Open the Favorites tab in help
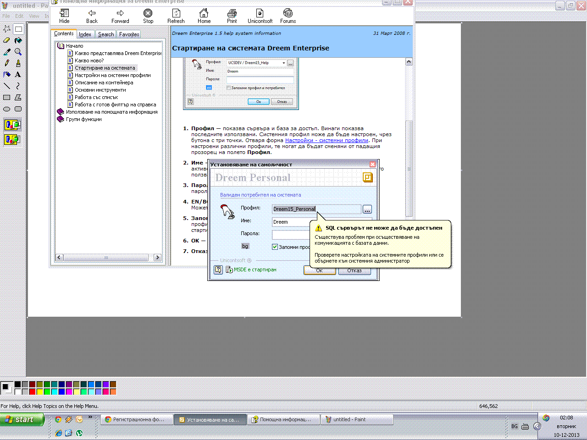Image resolution: width=587 pixels, height=440 pixels. tap(129, 34)
